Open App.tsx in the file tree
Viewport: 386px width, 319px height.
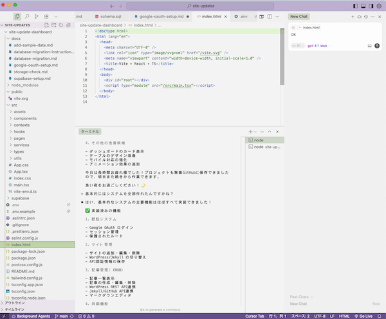click(x=37, y=171)
